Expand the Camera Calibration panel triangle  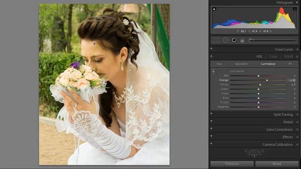297,145
